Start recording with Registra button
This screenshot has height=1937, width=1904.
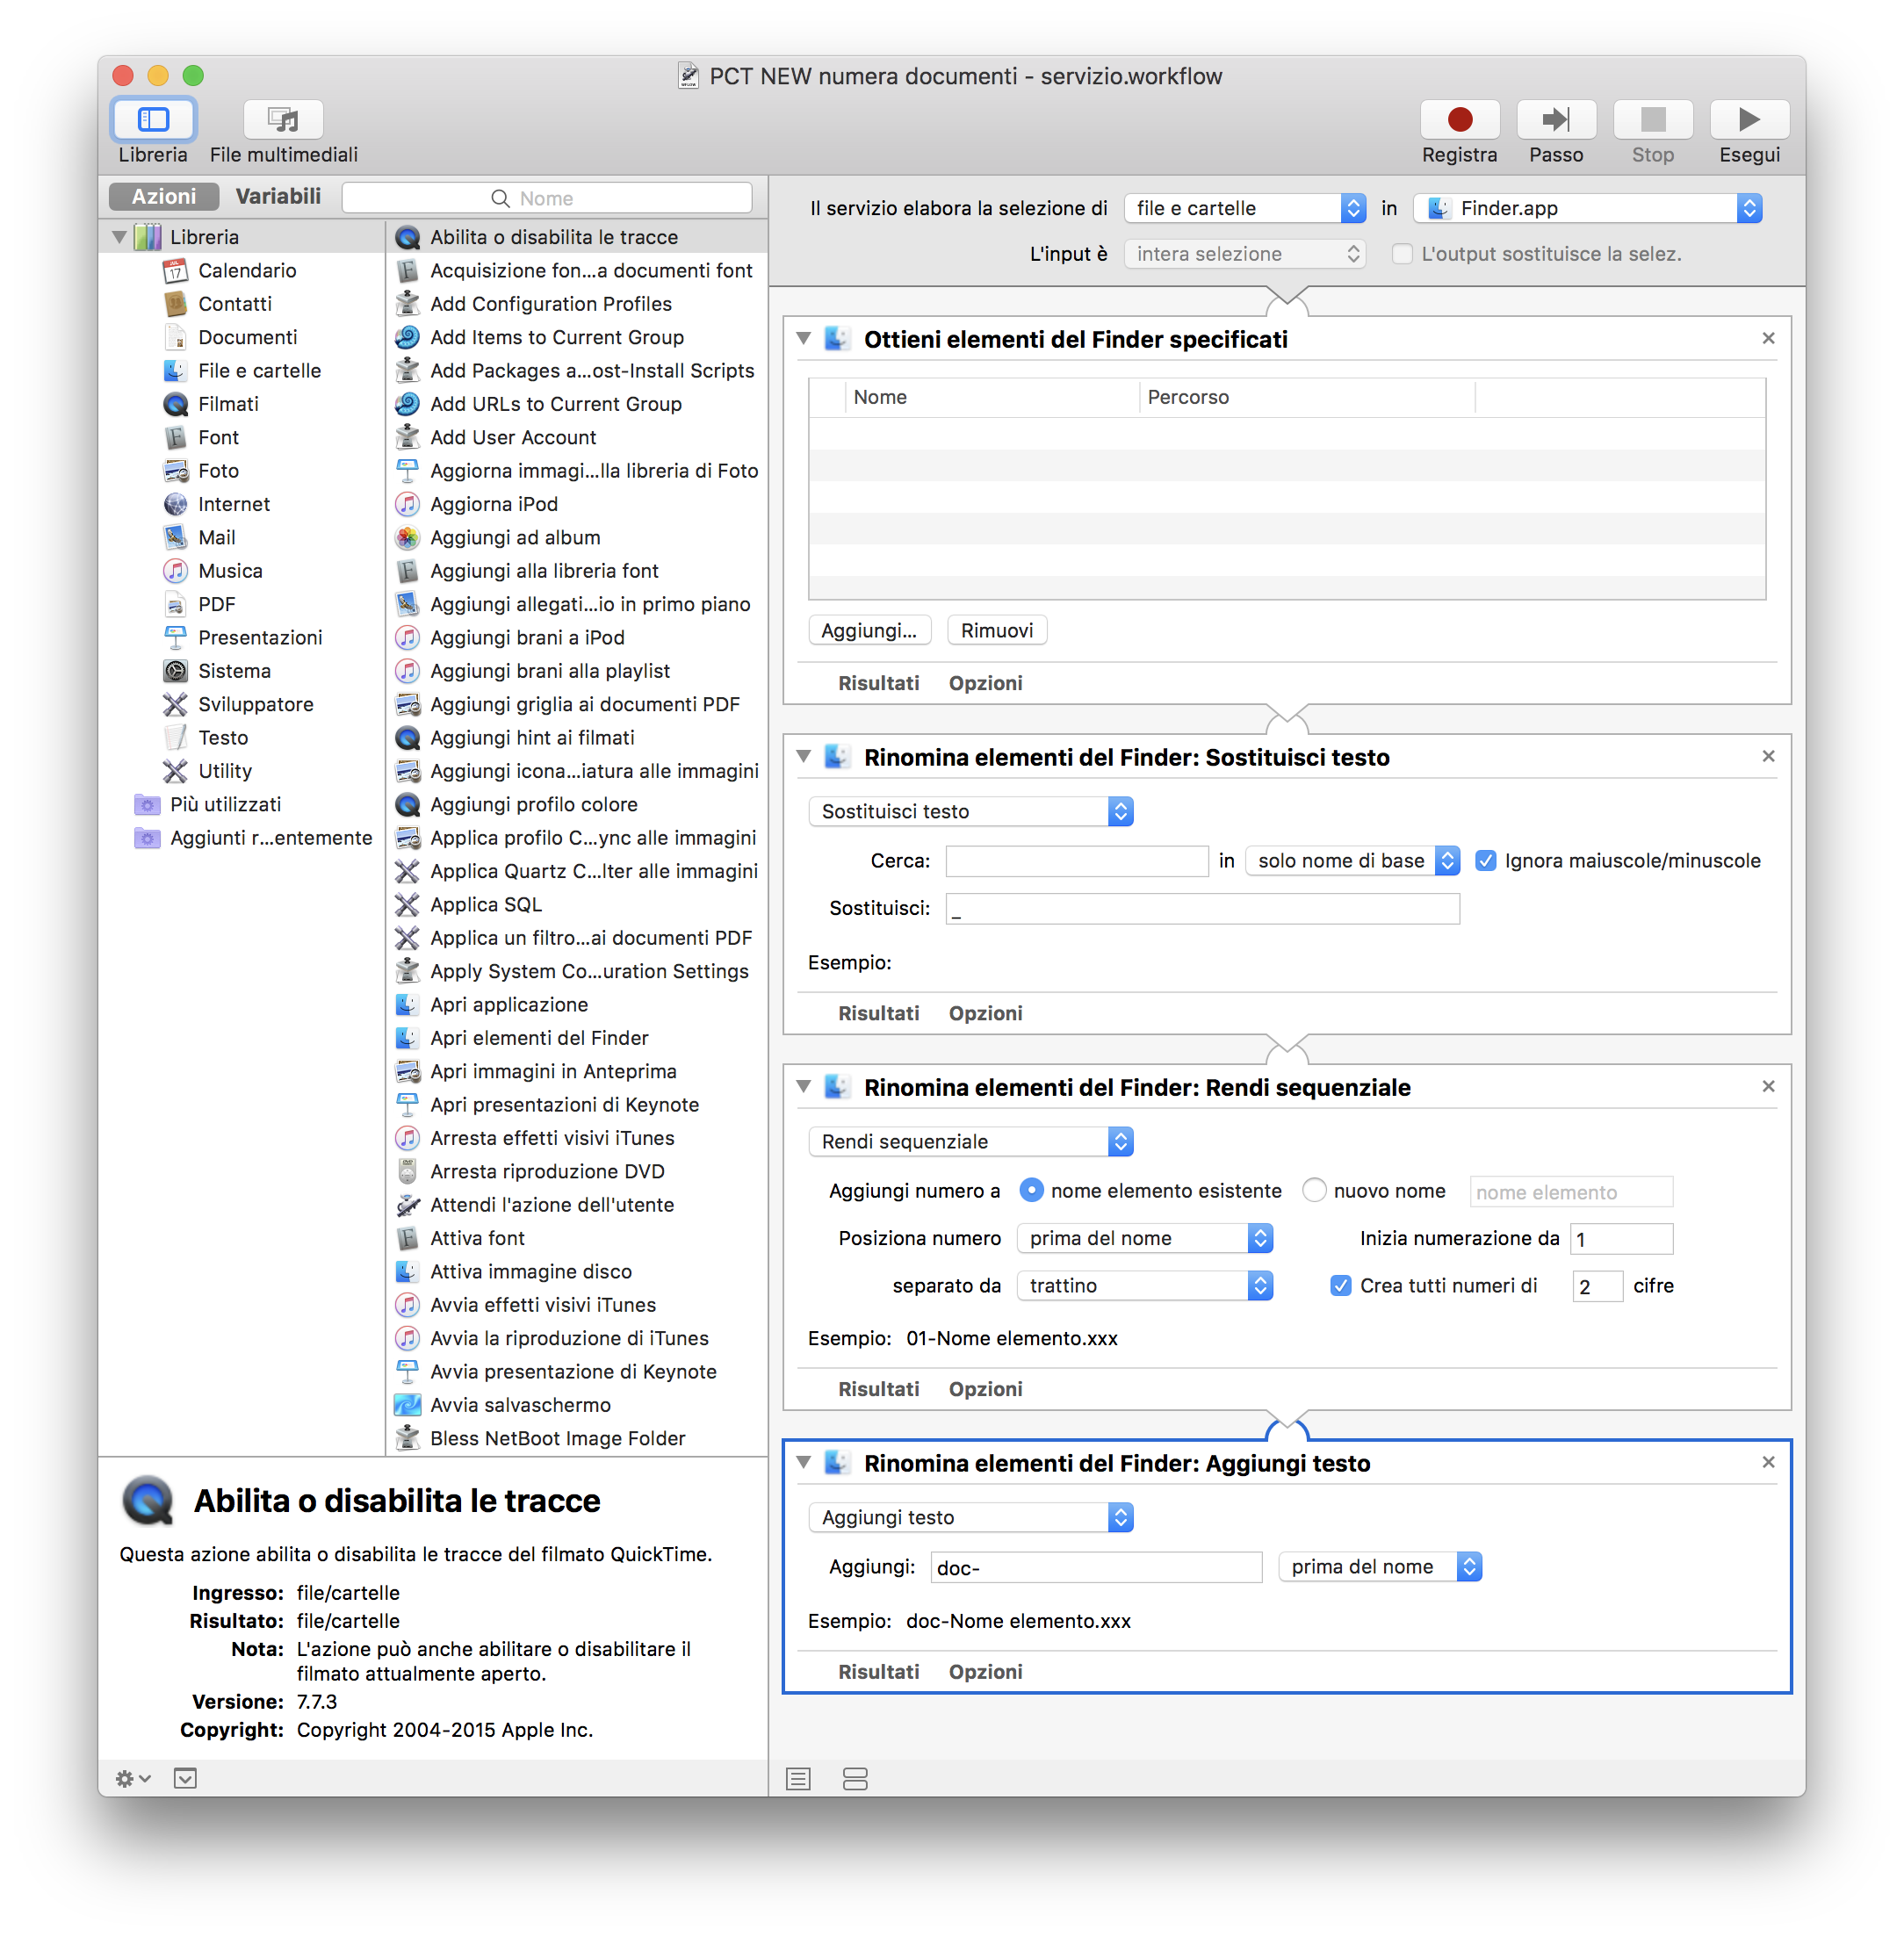coord(1459,120)
